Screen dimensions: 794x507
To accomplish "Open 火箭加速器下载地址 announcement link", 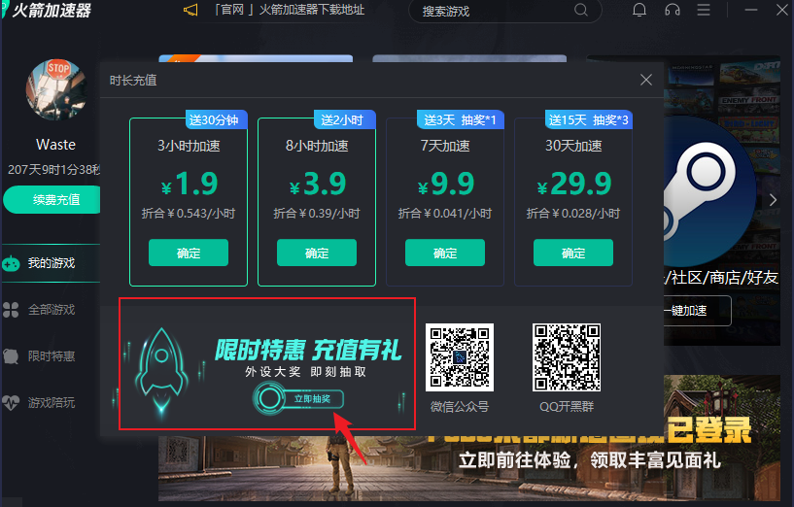I will point(290,10).
